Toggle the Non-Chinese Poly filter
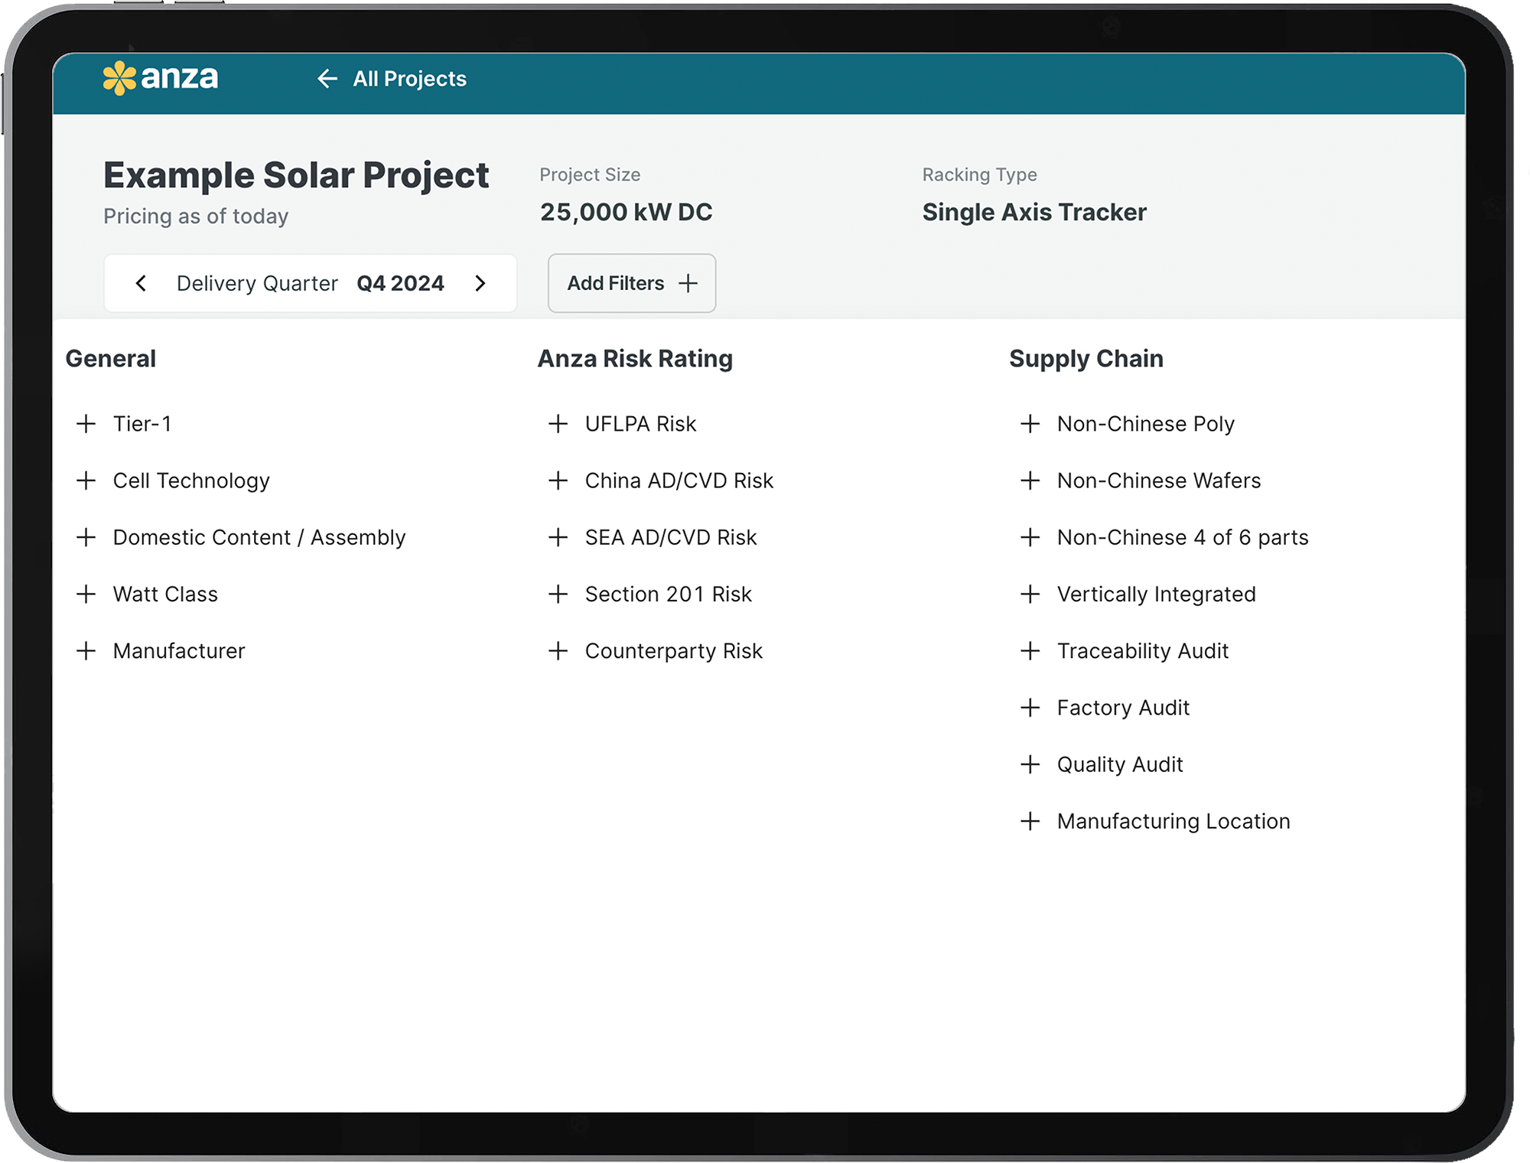Screen dimensions: 1530x1163 point(1145,423)
